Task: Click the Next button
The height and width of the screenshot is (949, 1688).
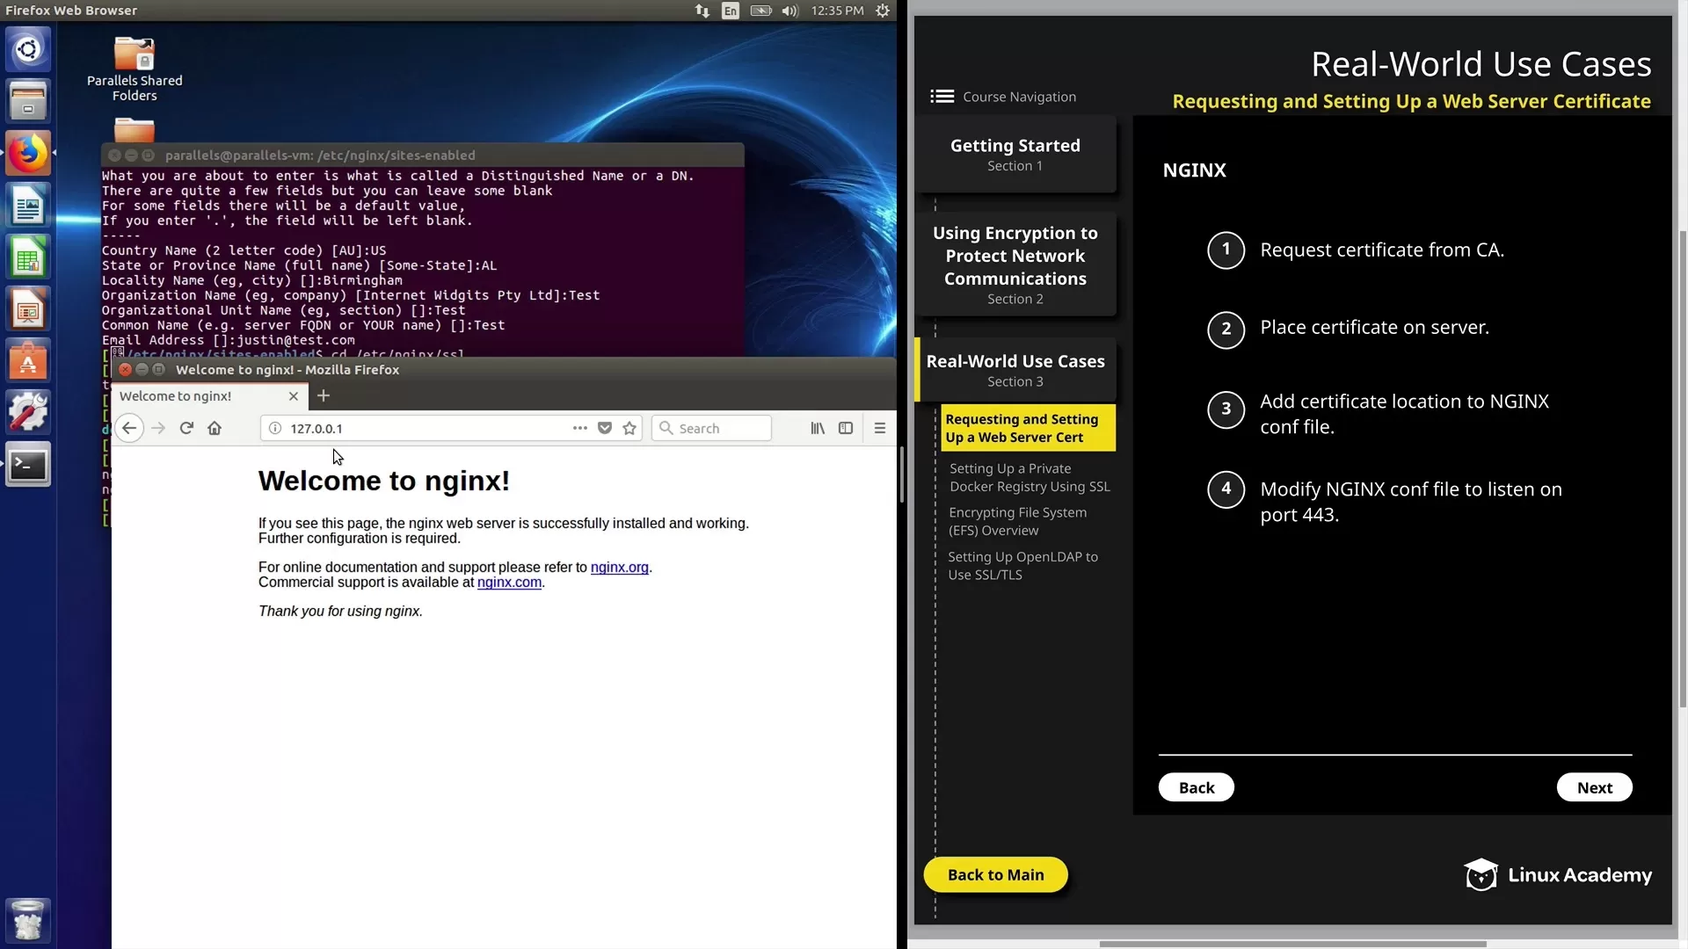Action: click(1594, 787)
